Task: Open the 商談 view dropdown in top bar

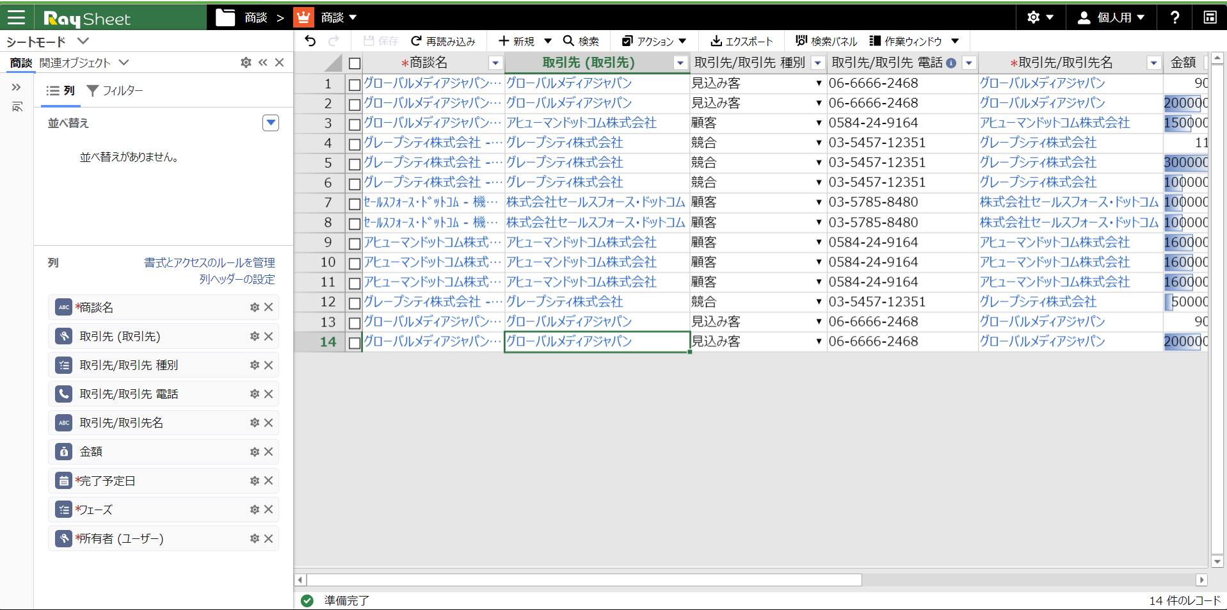Action: [x=353, y=17]
